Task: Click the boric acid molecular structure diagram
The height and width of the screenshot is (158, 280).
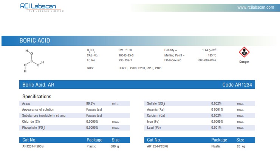Action: 34,60
